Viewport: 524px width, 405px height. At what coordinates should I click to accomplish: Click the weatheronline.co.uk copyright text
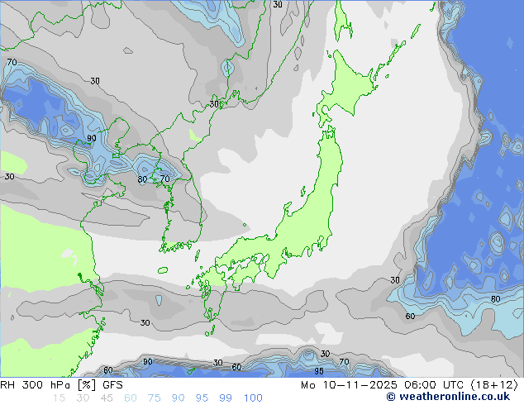coord(448,397)
